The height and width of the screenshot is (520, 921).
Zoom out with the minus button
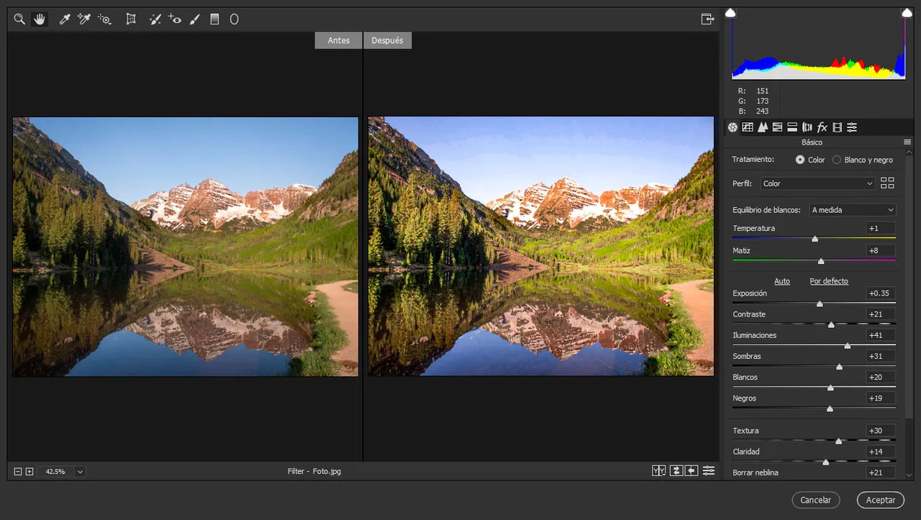click(x=18, y=472)
